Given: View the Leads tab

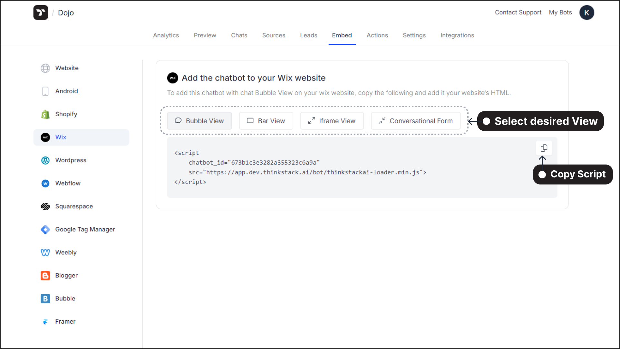Looking at the screenshot, I should pos(309,35).
